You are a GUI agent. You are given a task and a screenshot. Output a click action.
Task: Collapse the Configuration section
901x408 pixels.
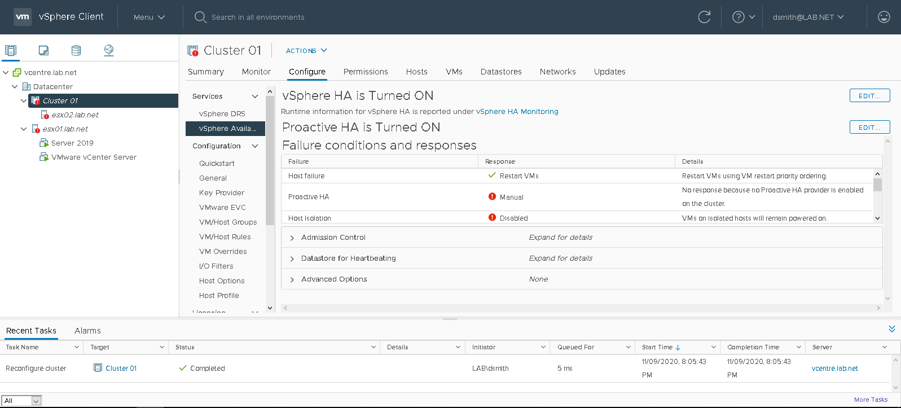255,146
